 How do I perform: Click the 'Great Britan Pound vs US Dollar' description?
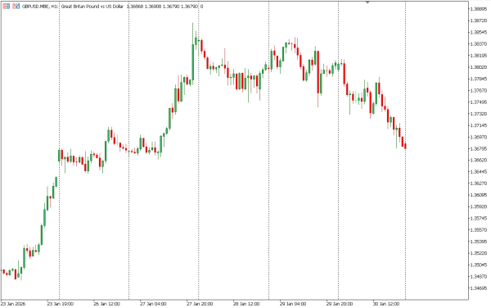(92, 7)
